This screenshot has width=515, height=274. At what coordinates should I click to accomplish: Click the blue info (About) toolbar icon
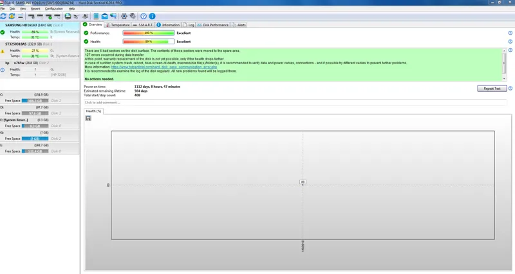click(153, 16)
